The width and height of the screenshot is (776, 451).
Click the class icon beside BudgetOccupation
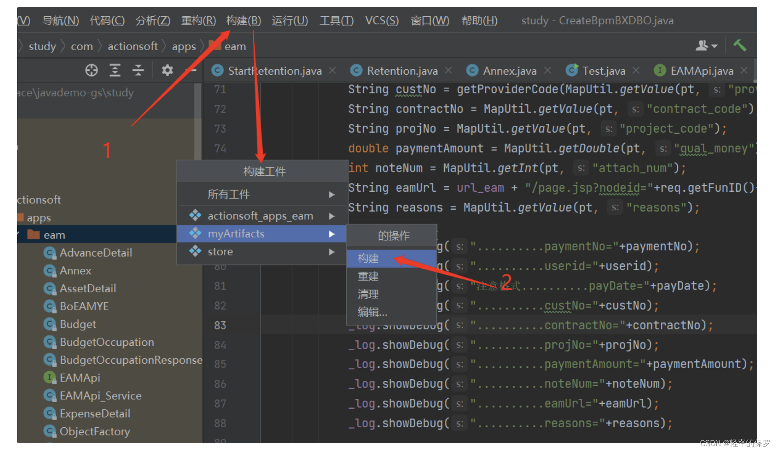click(x=50, y=342)
